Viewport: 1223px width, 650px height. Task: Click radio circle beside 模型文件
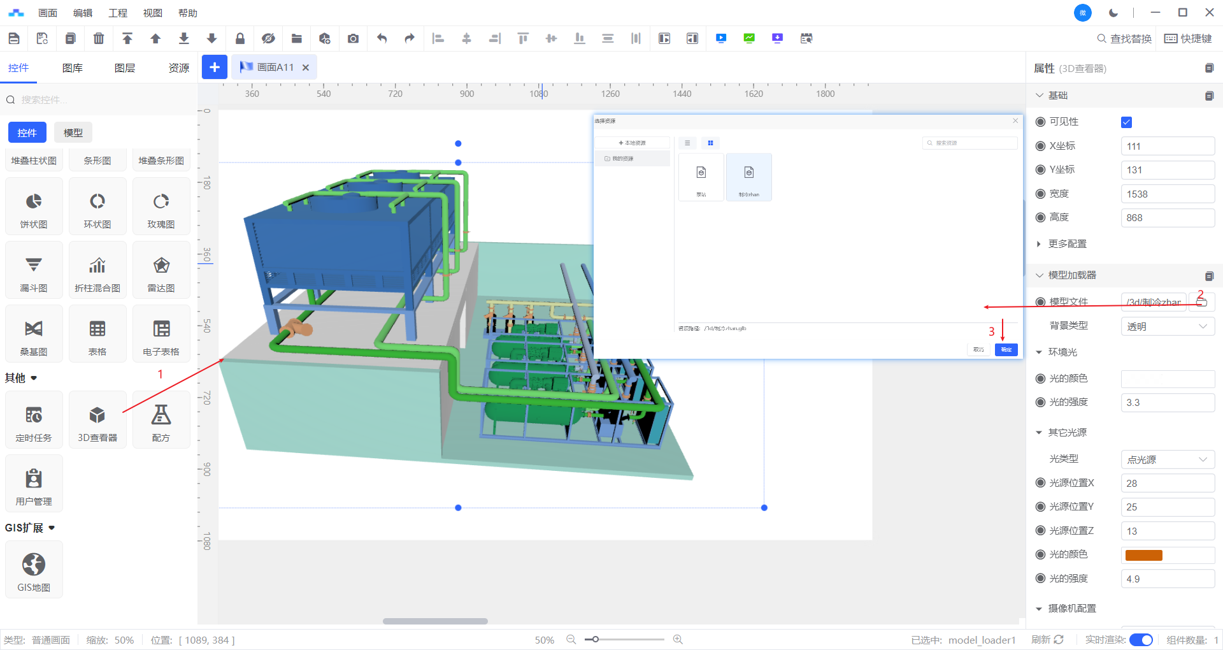coord(1040,302)
